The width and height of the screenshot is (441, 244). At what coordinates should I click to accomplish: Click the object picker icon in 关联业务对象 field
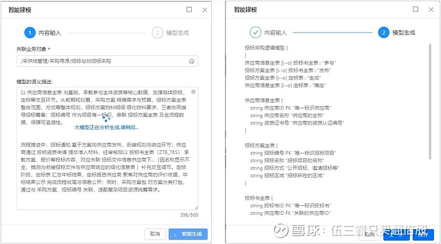click(x=191, y=61)
